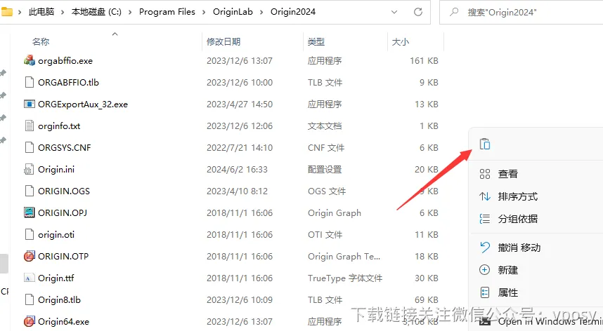Sort by 大小 column header
Screen dimensions: 603x331
click(x=401, y=41)
